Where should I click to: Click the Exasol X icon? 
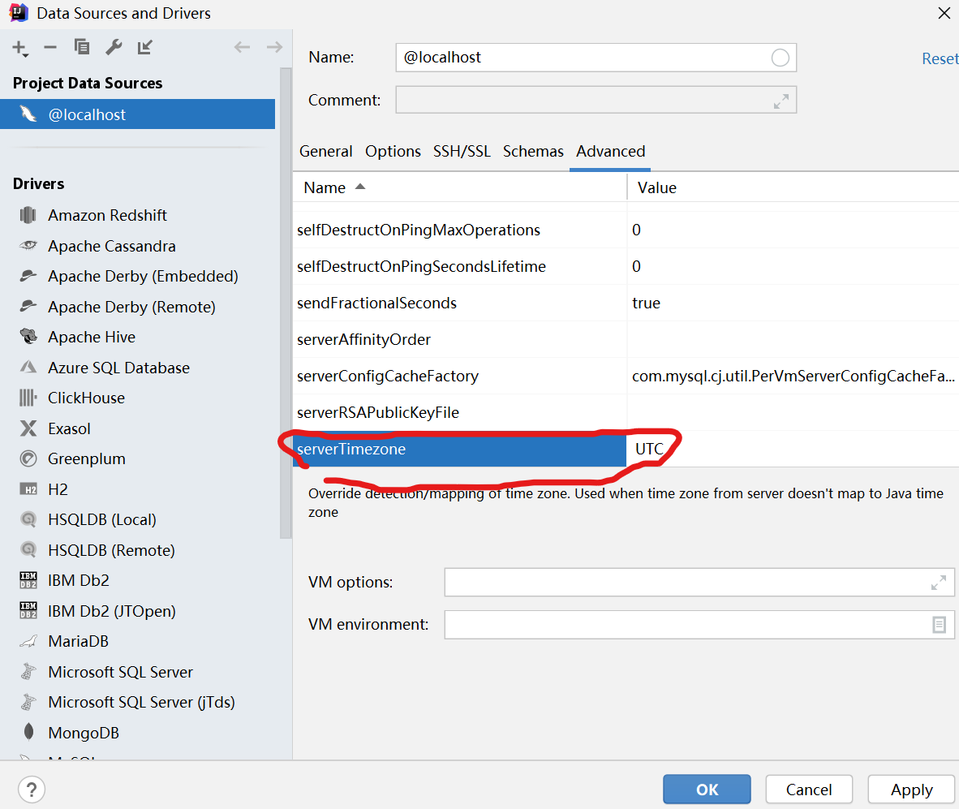coord(28,428)
